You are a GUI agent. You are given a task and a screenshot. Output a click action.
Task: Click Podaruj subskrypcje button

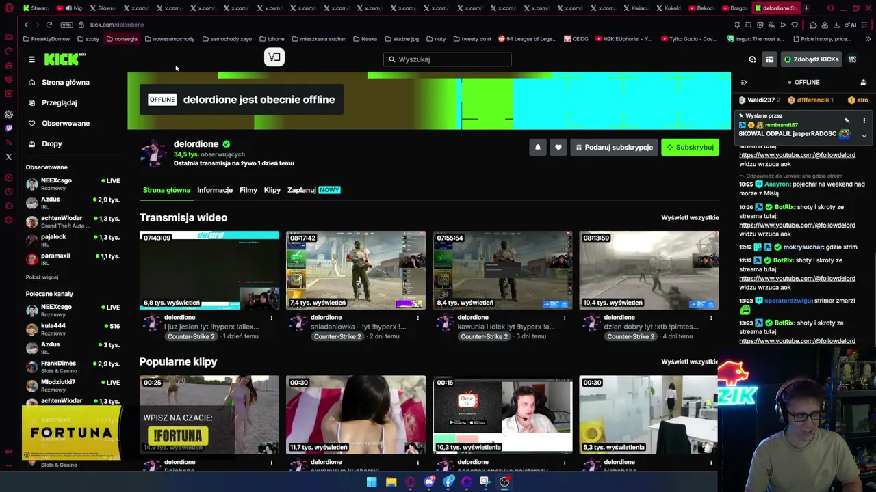pos(614,147)
